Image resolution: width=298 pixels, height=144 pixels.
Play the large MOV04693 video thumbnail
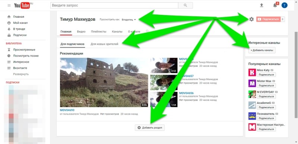pyautogui.click(x=104, y=82)
